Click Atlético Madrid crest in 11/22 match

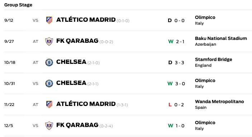pos(49,105)
